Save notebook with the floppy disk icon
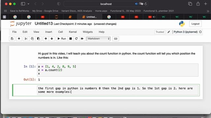211x118 pixels. point(12,39)
